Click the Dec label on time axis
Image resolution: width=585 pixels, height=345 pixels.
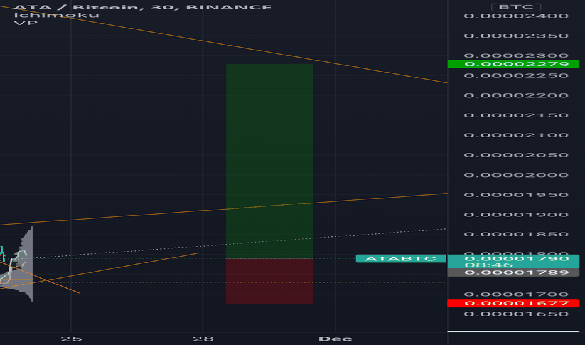coord(335,339)
